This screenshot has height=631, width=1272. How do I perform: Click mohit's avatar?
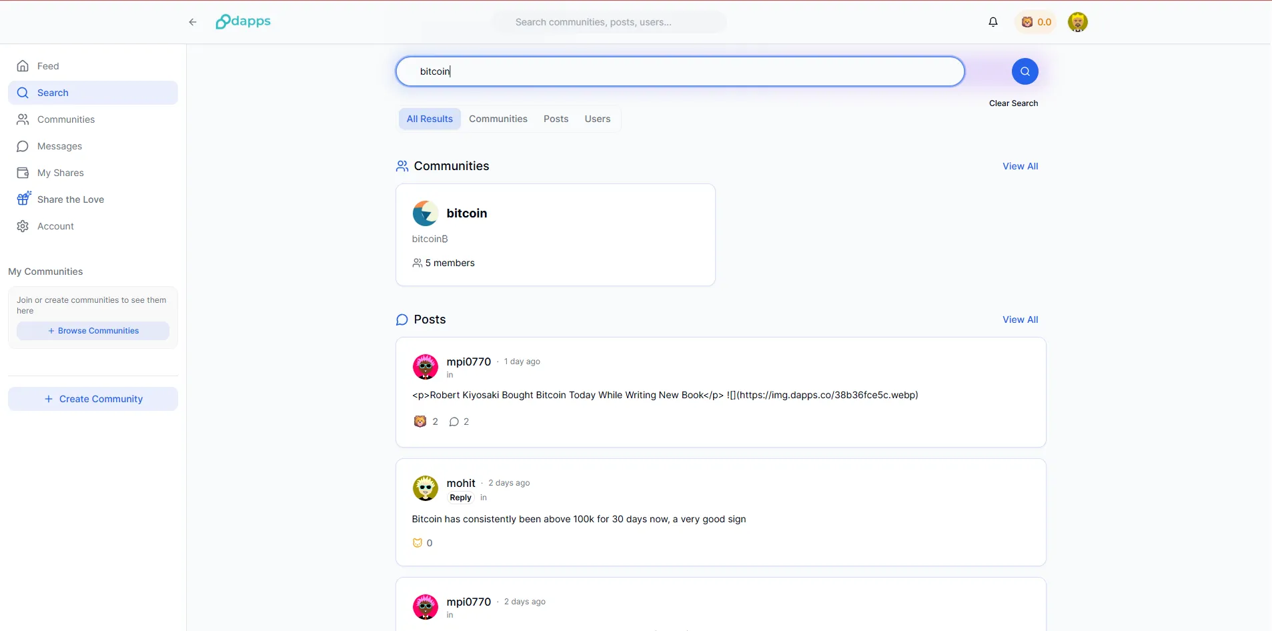click(x=426, y=488)
